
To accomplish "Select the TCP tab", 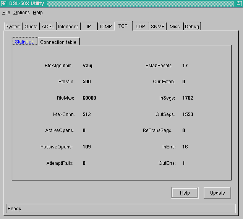I will (123, 26).
